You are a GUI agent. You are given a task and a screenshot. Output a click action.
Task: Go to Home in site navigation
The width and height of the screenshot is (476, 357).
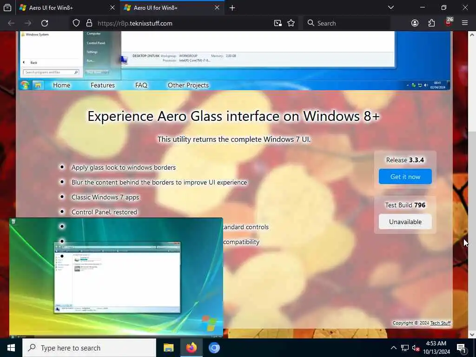(62, 86)
